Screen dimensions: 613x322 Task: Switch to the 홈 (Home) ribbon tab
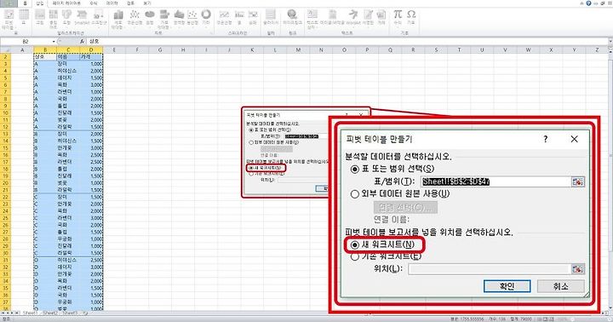coord(26,3)
